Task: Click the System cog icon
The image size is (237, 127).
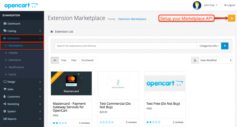Action: pos(5,111)
